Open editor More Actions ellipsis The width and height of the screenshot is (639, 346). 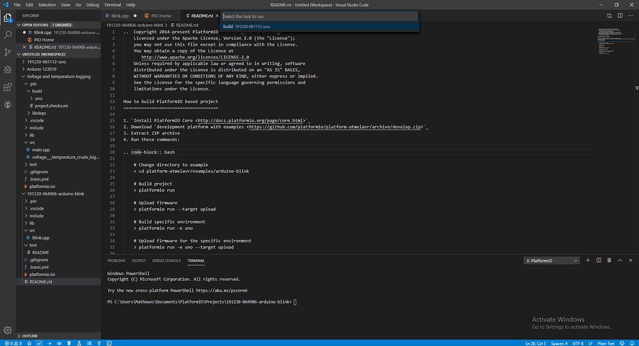tap(630, 16)
